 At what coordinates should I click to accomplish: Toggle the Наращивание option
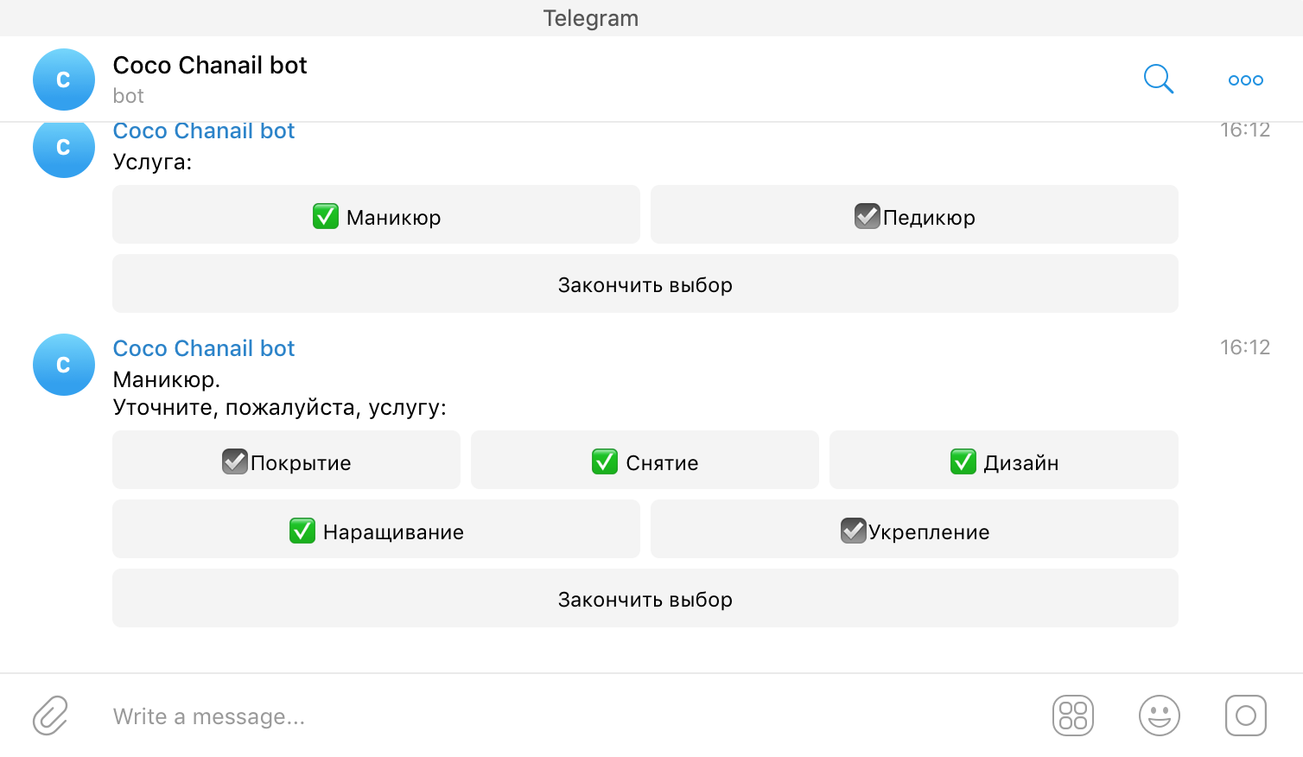tap(376, 529)
